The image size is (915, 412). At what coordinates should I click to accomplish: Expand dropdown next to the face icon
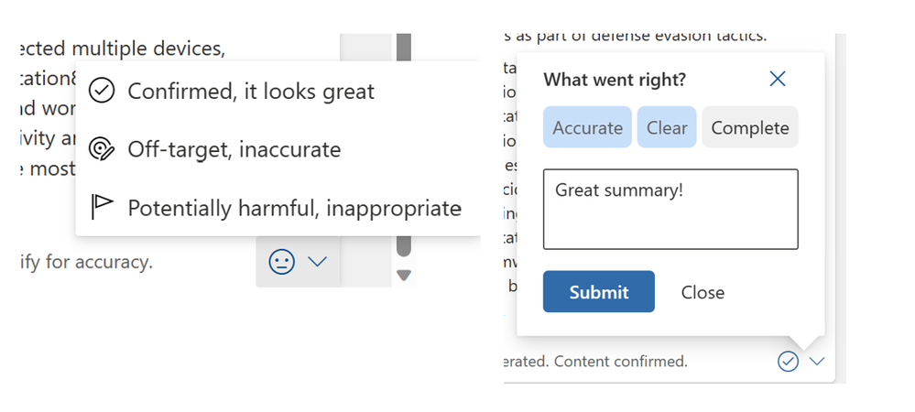[x=317, y=262]
